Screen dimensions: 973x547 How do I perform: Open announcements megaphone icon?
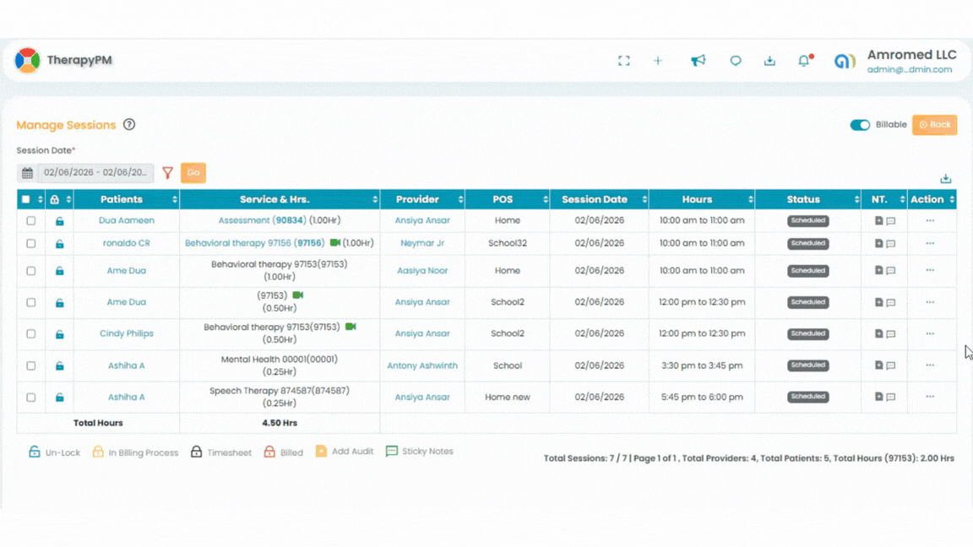pyautogui.click(x=698, y=61)
